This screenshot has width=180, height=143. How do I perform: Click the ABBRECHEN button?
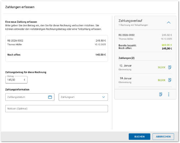pyautogui.click(x=163, y=136)
